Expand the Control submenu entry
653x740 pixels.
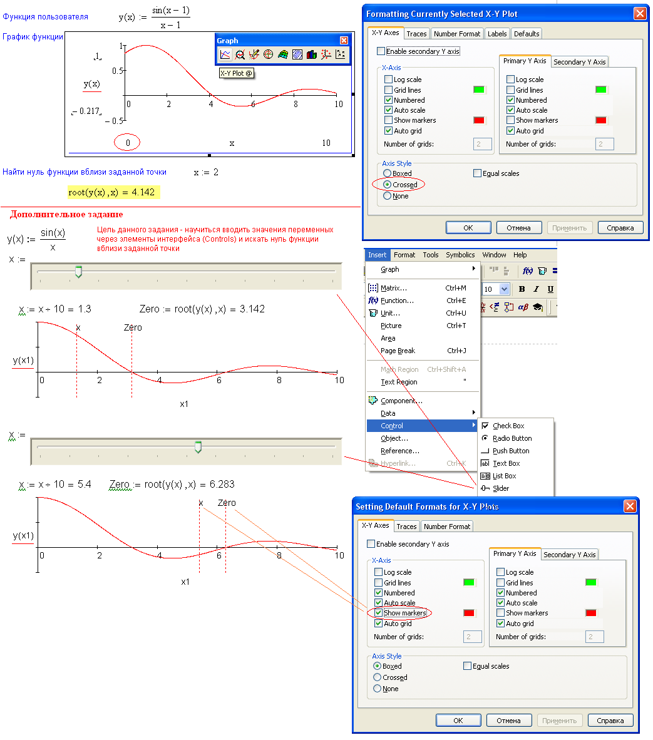(423, 426)
